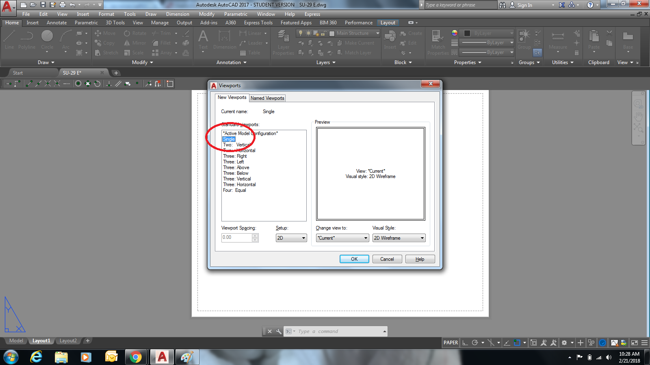Image resolution: width=650 pixels, height=365 pixels.
Task: Click the Help question mark icon
Action: (x=590, y=5)
